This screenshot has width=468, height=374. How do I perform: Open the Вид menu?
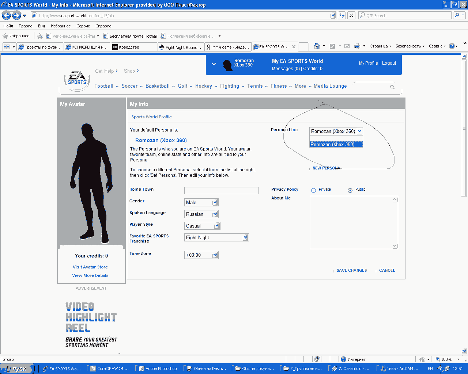(x=41, y=26)
